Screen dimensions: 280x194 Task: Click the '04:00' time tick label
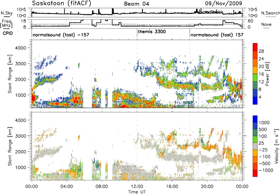click(66, 187)
